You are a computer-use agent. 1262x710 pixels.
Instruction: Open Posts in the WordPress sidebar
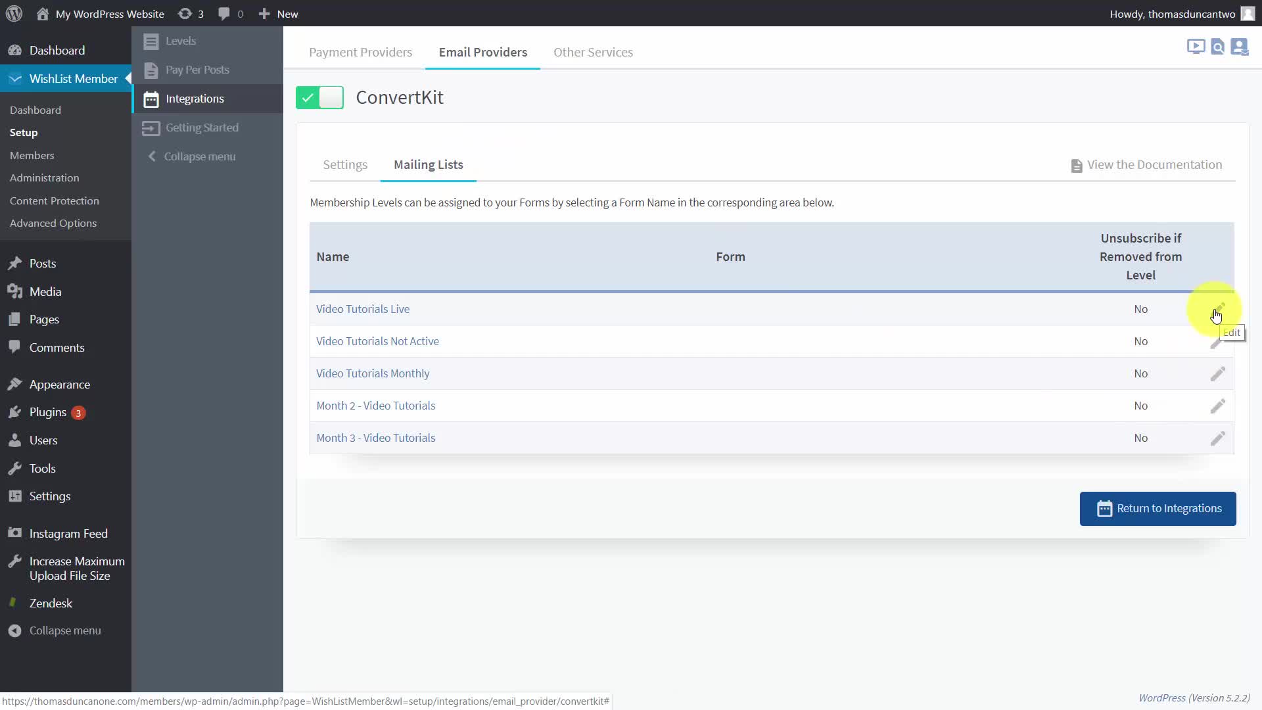[x=43, y=264]
